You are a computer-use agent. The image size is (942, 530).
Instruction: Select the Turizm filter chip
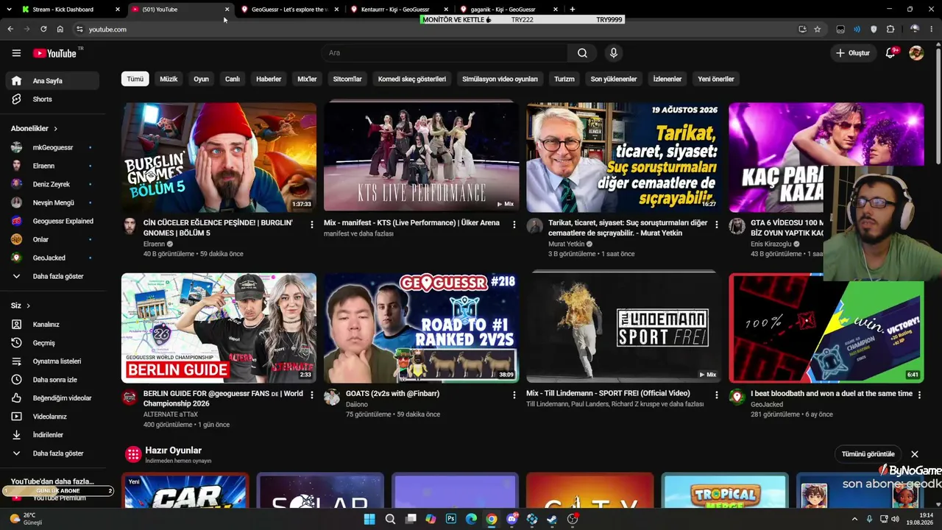pyautogui.click(x=564, y=79)
